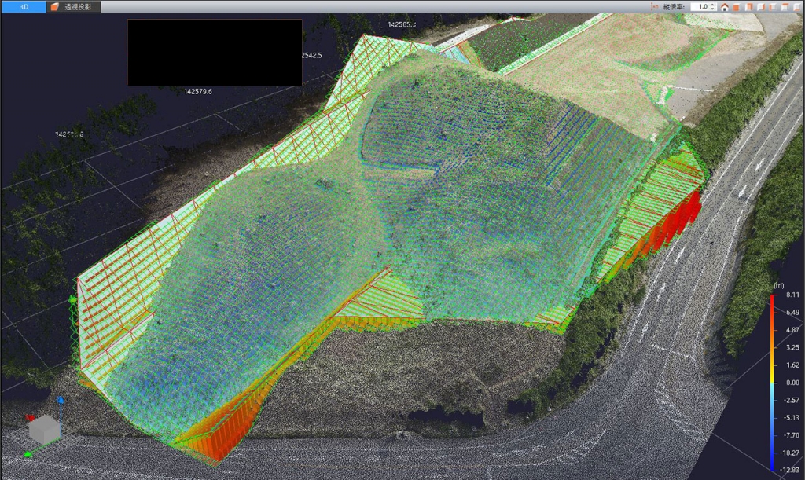Image resolution: width=805 pixels, height=480 pixels.
Task: Click the black overlay panel in viewport
Action: pyautogui.click(x=215, y=53)
